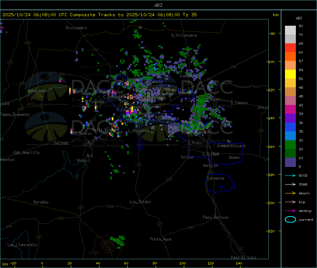Click the 50YD cyan arrow legend icon

(x=290, y=175)
